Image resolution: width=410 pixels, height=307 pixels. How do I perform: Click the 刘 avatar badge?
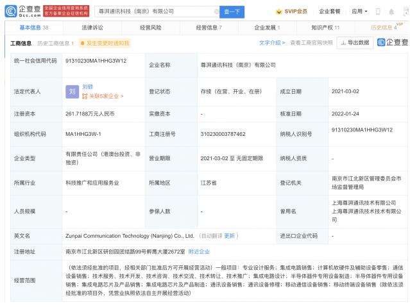point(72,92)
